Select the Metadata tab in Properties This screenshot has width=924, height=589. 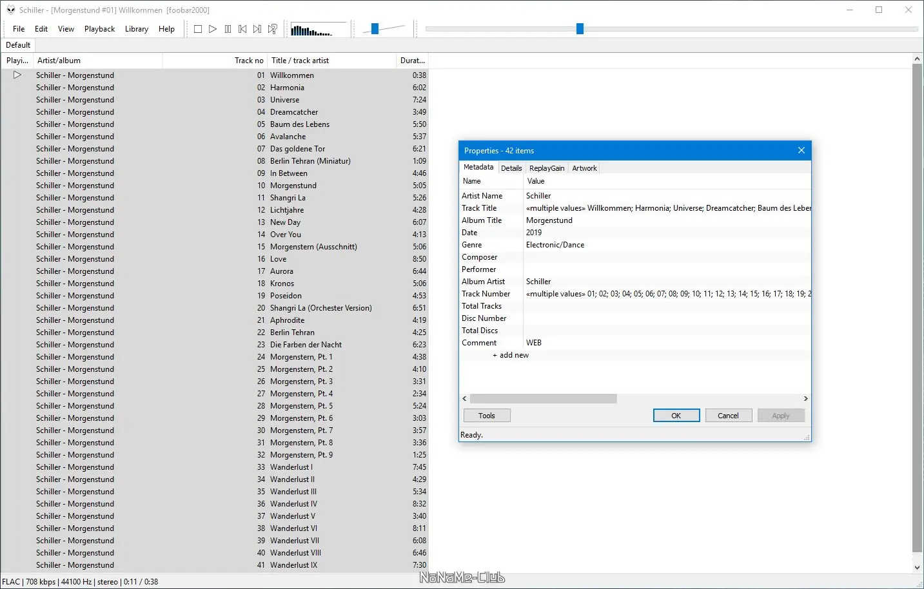click(478, 167)
